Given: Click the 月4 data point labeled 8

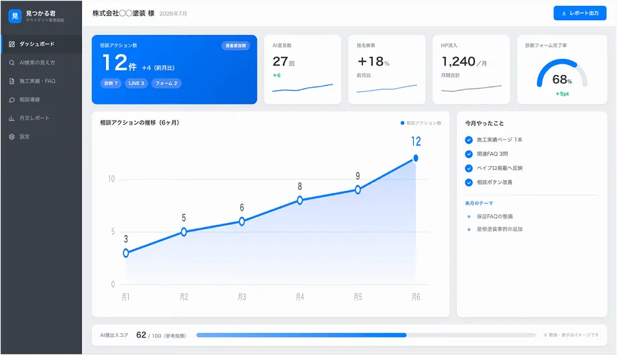Looking at the screenshot, I should coord(300,200).
